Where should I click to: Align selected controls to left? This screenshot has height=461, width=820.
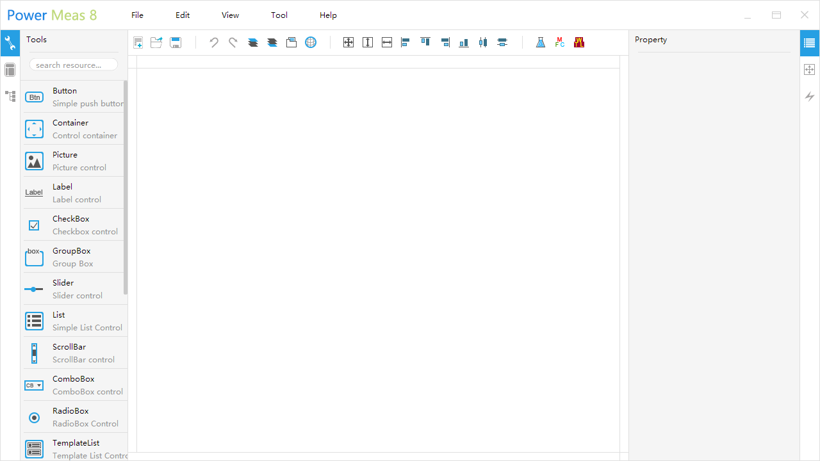pyautogui.click(x=406, y=43)
